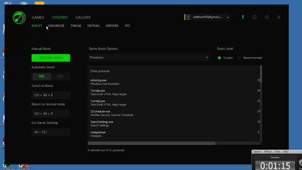Click the green RESTORE NOW button

51,58
